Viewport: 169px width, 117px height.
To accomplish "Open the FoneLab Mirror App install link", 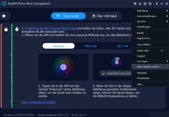I will coord(50,28).
